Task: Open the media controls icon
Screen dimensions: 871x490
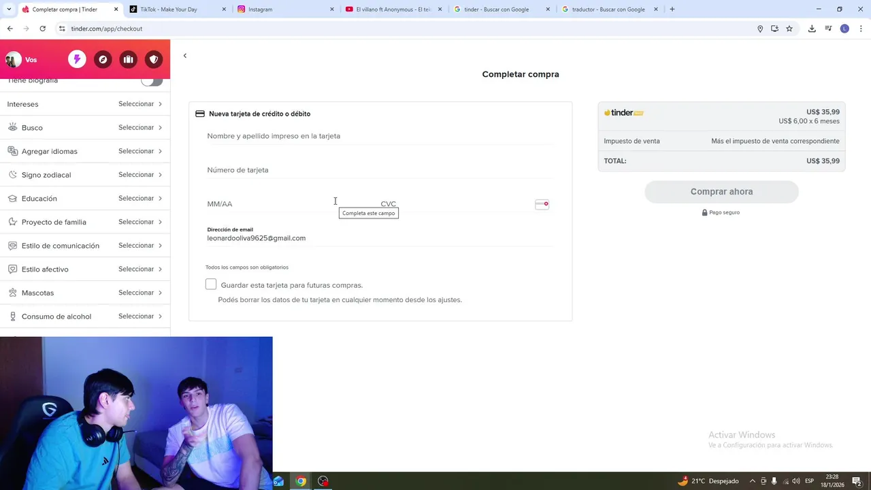Action: coord(828,29)
